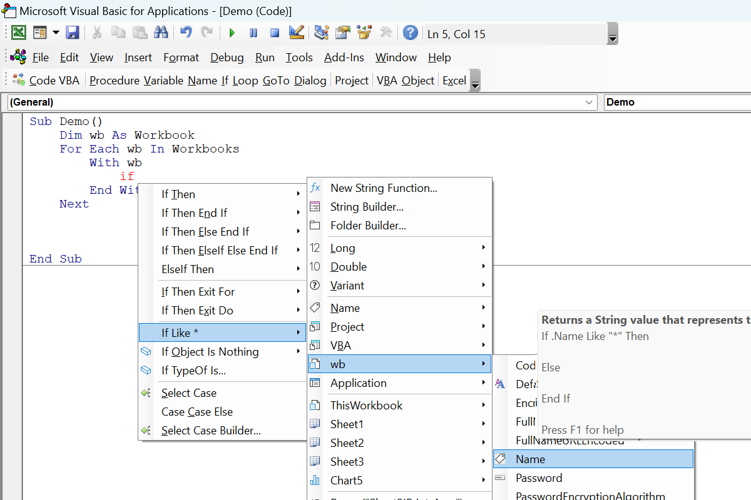The image size is (751, 500).
Task: Open the Debug menu
Action: point(227,57)
